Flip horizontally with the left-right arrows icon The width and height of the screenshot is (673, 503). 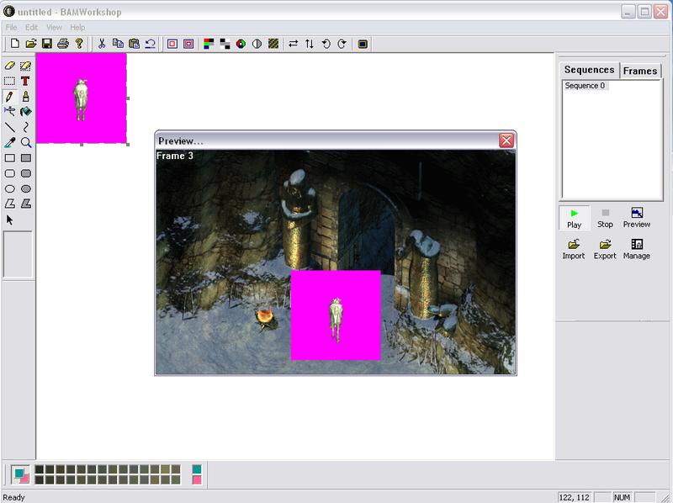click(293, 44)
